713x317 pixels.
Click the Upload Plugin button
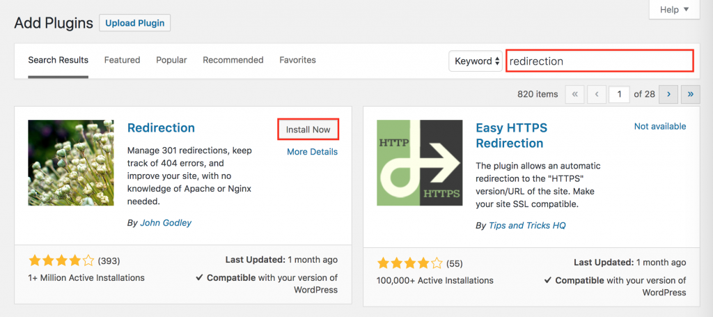coord(135,22)
